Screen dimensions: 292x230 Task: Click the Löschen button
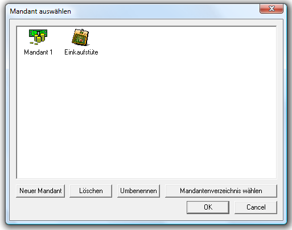(x=91, y=191)
